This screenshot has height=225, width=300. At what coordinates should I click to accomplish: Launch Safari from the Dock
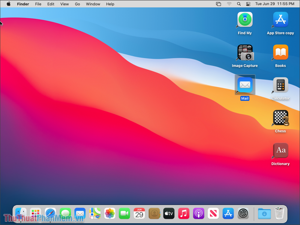tap(50, 213)
